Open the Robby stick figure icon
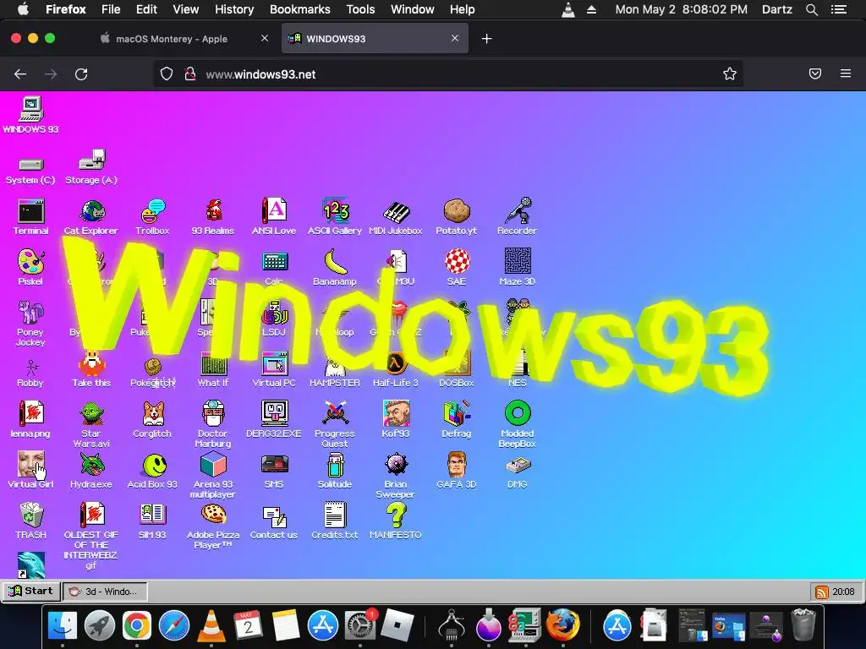 coord(31,367)
